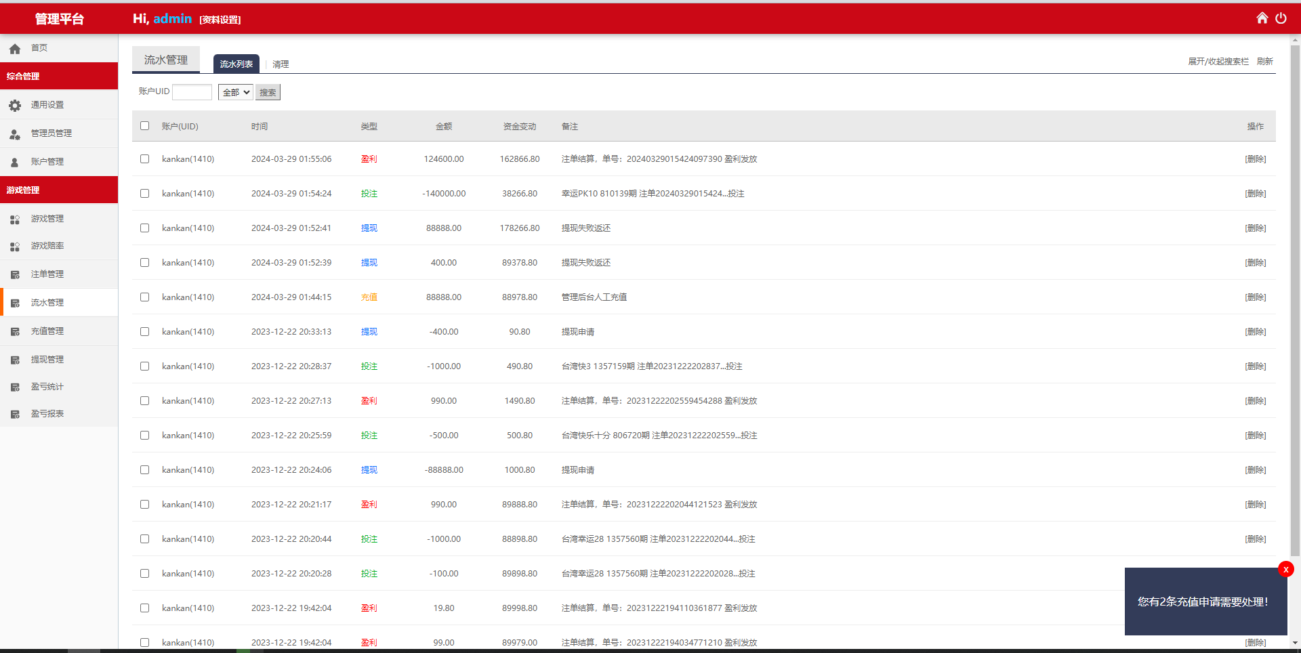This screenshot has height=653, width=1301.
Task: Click 删除 for the 140000.00 bet row
Action: pyautogui.click(x=1255, y=194)
